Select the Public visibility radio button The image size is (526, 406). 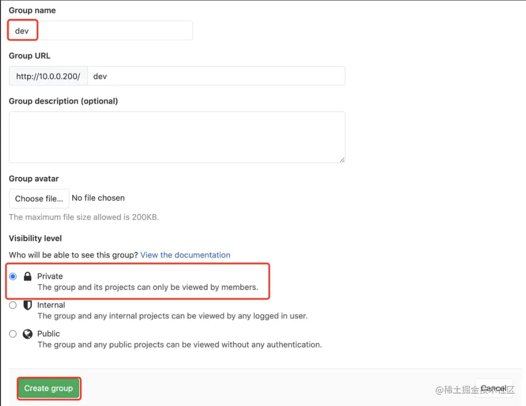point(13,334)
